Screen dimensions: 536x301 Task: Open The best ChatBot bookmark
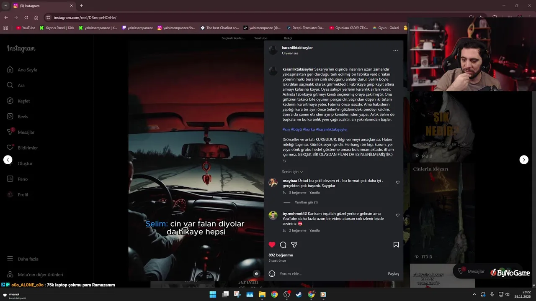coord(219,28)
